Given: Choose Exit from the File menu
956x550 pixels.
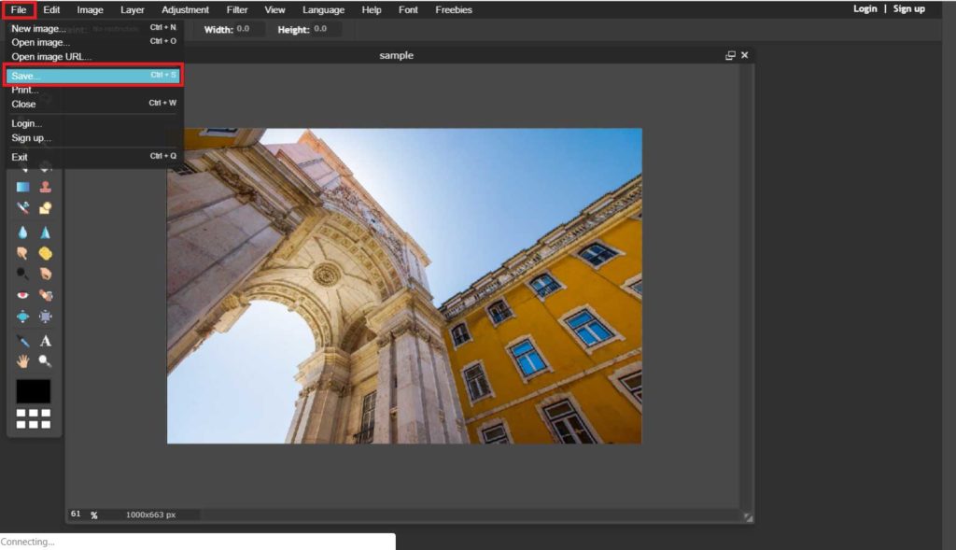Looking at the screenshot, I should [x=94, y=157].
